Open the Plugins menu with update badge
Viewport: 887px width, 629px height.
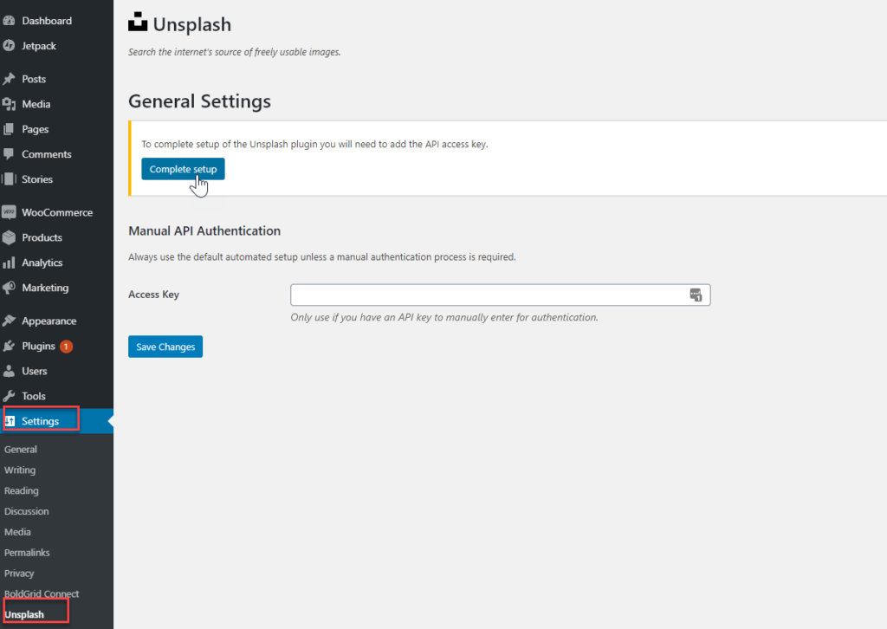[x=39, y=346]
